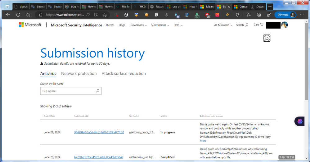Expand additional info via More link
Viewport: 310px width, 162px height.
click(203, 141)
